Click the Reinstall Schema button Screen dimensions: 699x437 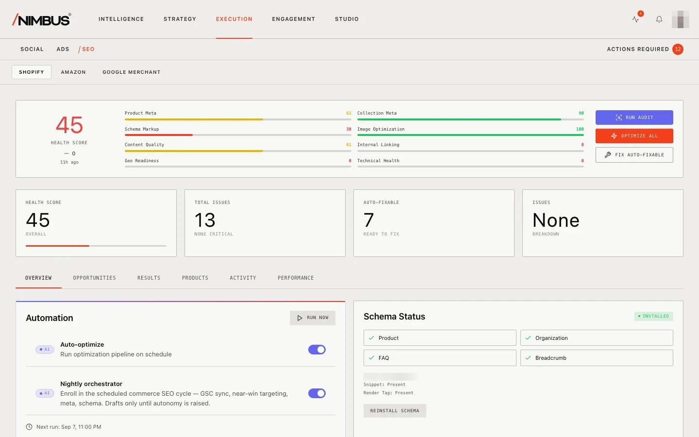pos(395,411)
